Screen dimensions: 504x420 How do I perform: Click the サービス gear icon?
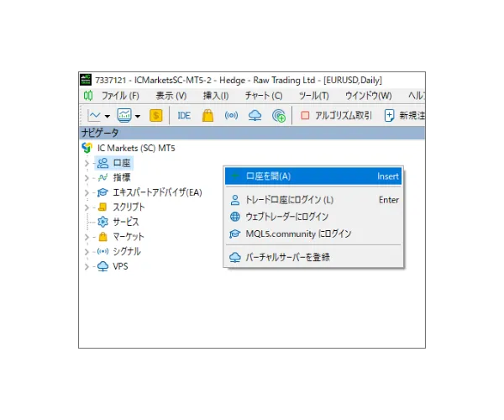[x=102, y=222]
